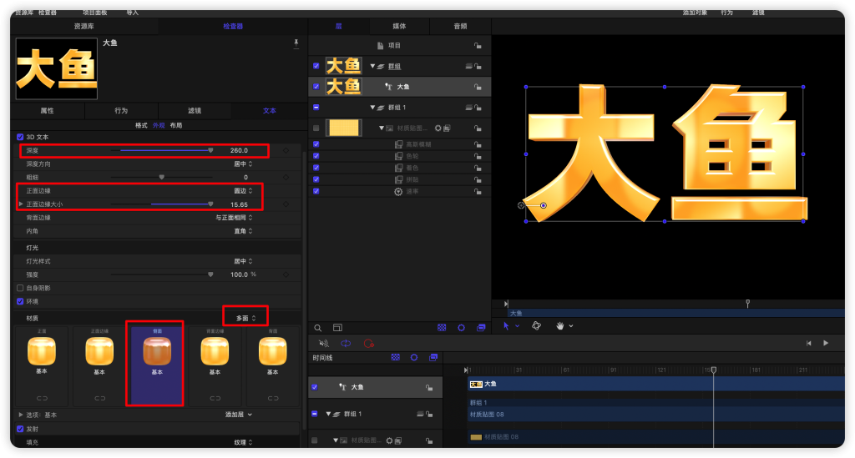Screen dimensions: 855x458
Task: Click the 深度 slider handle
Action: (x=210, y=151)
